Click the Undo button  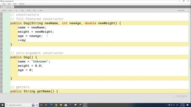tap(10, 10)
